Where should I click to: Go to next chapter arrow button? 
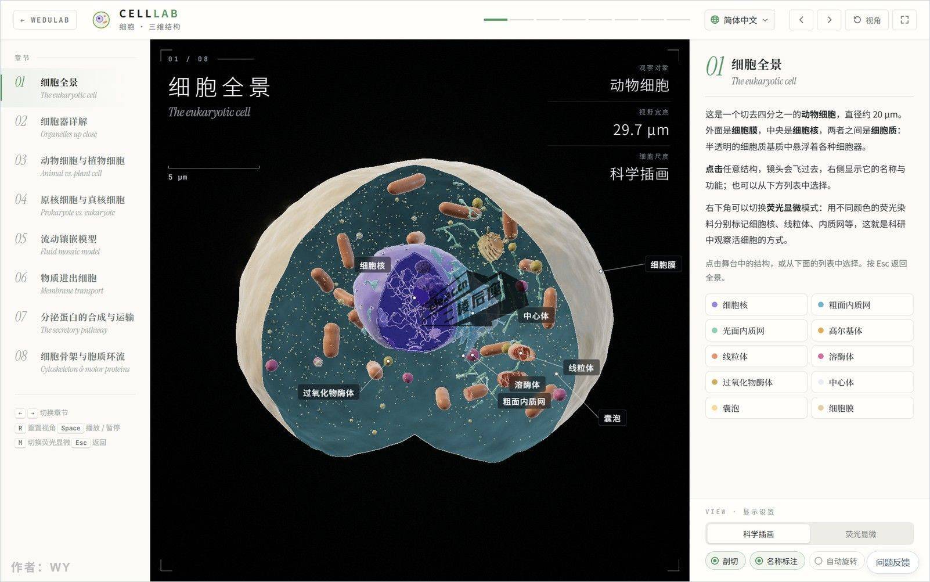coord(829,20)
